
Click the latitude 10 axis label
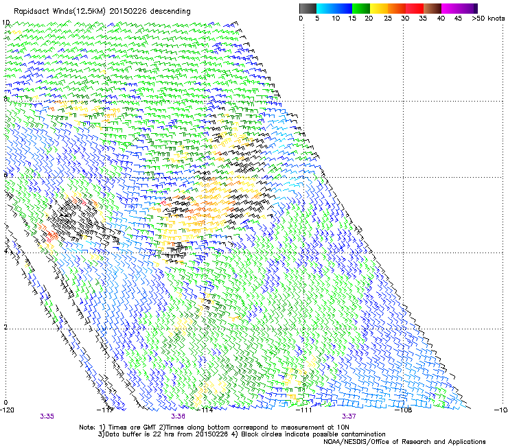pos(5,23)
